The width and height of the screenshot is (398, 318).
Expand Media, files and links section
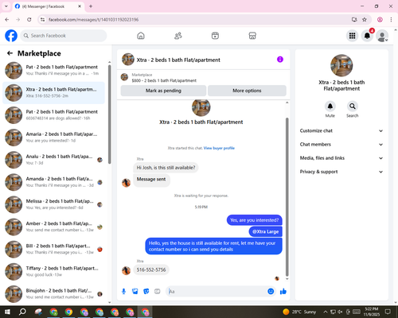pyautogui.click(x=341, y=158)
